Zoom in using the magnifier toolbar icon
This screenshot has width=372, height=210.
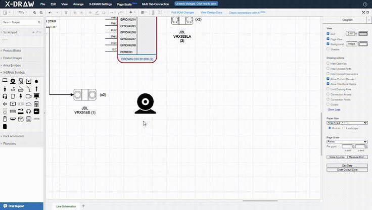tap(35, 13)
